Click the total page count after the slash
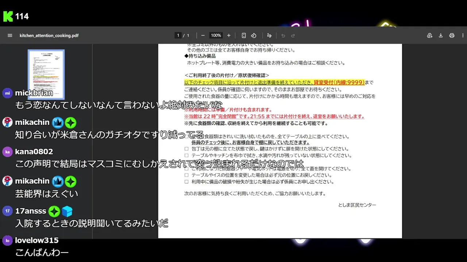 click(188, 35)
